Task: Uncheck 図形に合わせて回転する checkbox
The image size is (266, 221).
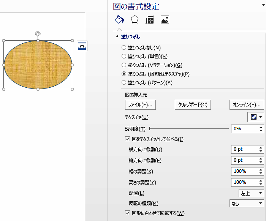Action: click(x=128, y=213)
